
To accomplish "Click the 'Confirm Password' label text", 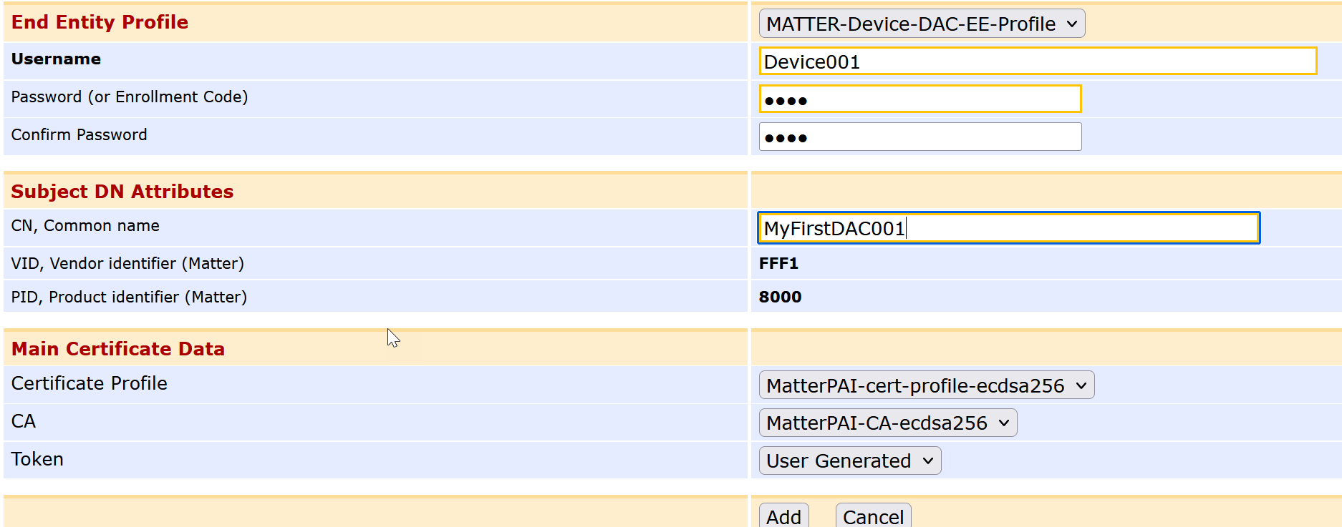I will click(79, 135).
